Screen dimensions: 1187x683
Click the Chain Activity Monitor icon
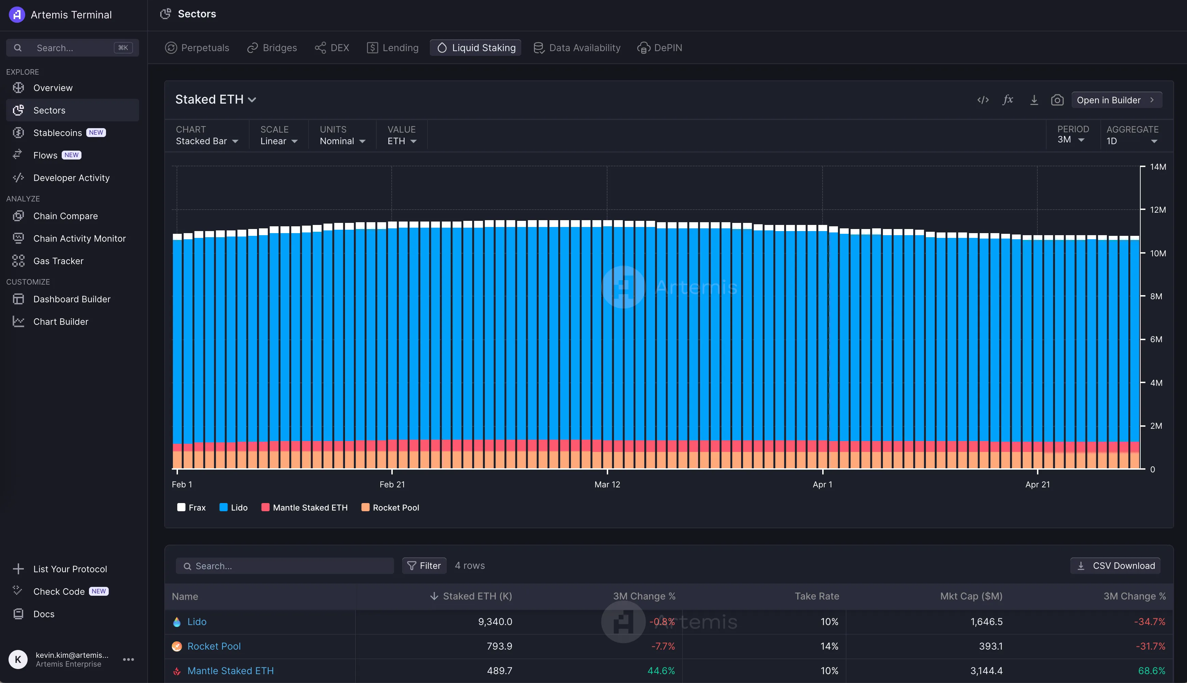pyautogui.click(x=18, y=238)
